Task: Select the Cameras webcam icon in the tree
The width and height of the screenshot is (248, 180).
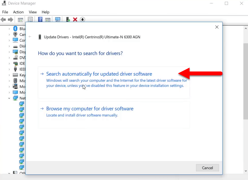Action: (15, 34)
